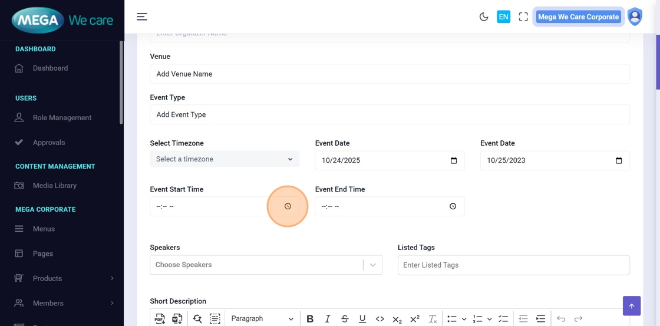This screenshot has height=326, width=660.
Task: Click the fullscreen toggle icon
Action: tap(523, 17)
